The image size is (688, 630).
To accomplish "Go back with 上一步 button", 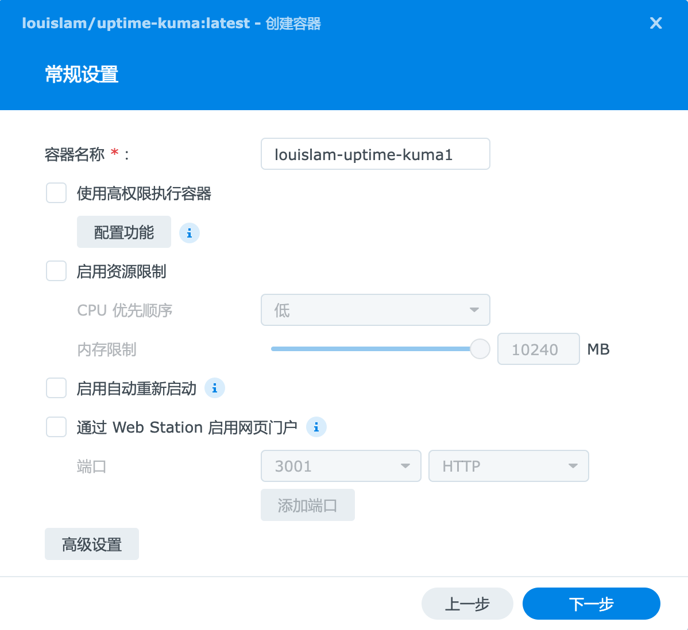I will tap(467, 604).
